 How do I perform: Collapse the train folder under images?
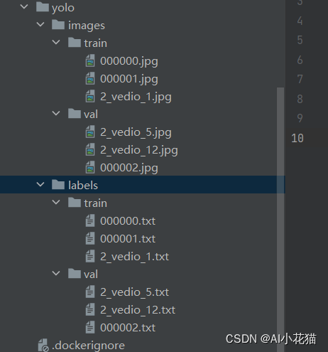(56, 42)
